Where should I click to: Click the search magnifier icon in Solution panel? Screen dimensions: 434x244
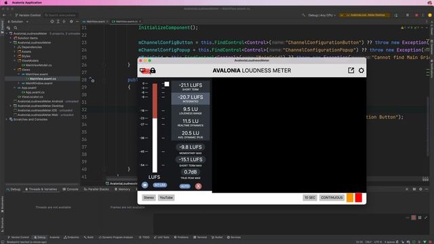(x=16, y=28)
